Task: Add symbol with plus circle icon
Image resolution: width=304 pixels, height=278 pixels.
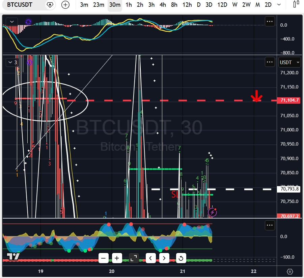Action: tap(65, 5)
